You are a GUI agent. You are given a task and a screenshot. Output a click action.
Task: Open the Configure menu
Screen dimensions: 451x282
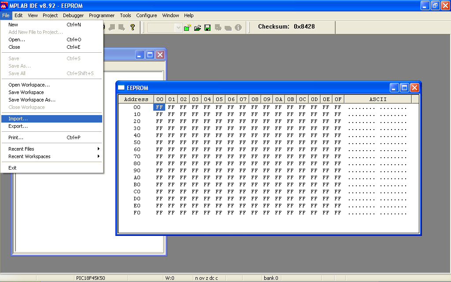146,15
